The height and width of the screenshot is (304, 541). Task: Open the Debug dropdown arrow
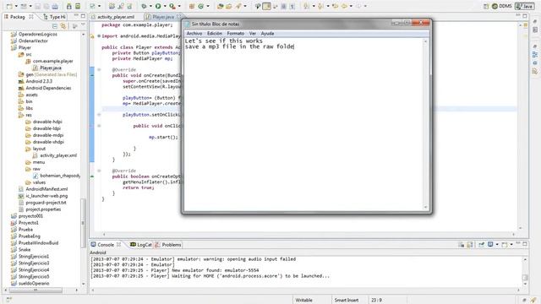(150, 6)
